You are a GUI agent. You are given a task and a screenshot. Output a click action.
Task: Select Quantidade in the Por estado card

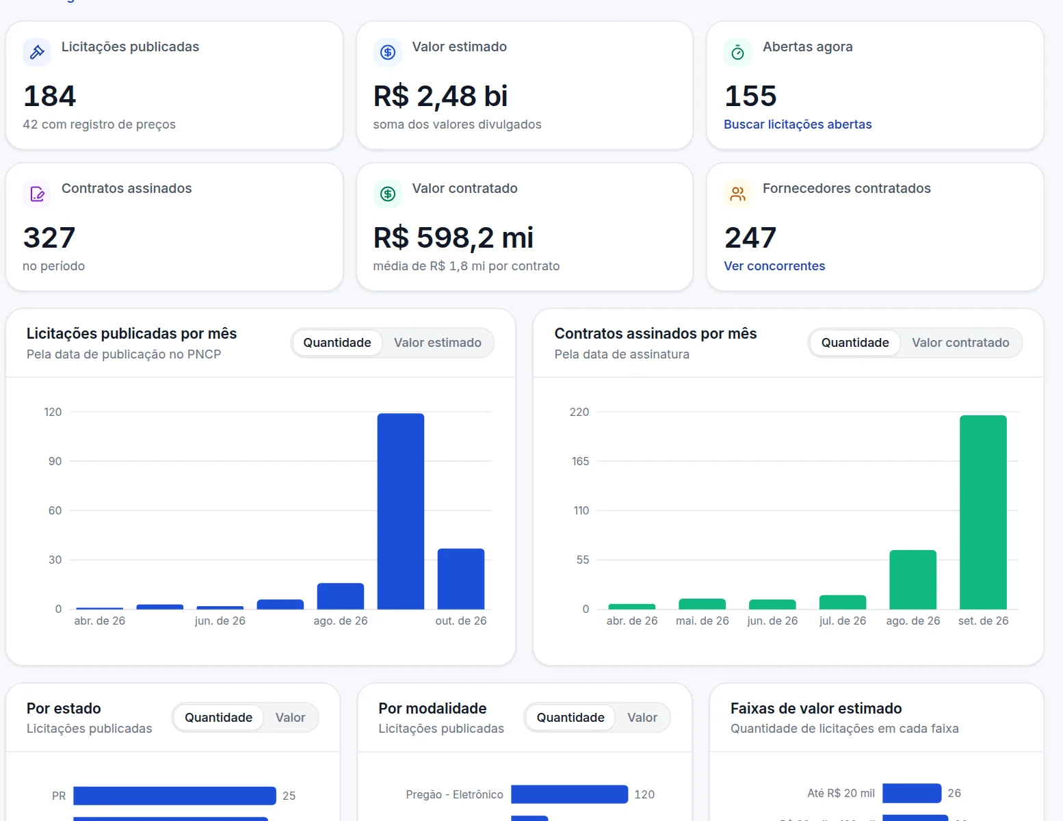[218, 718]
